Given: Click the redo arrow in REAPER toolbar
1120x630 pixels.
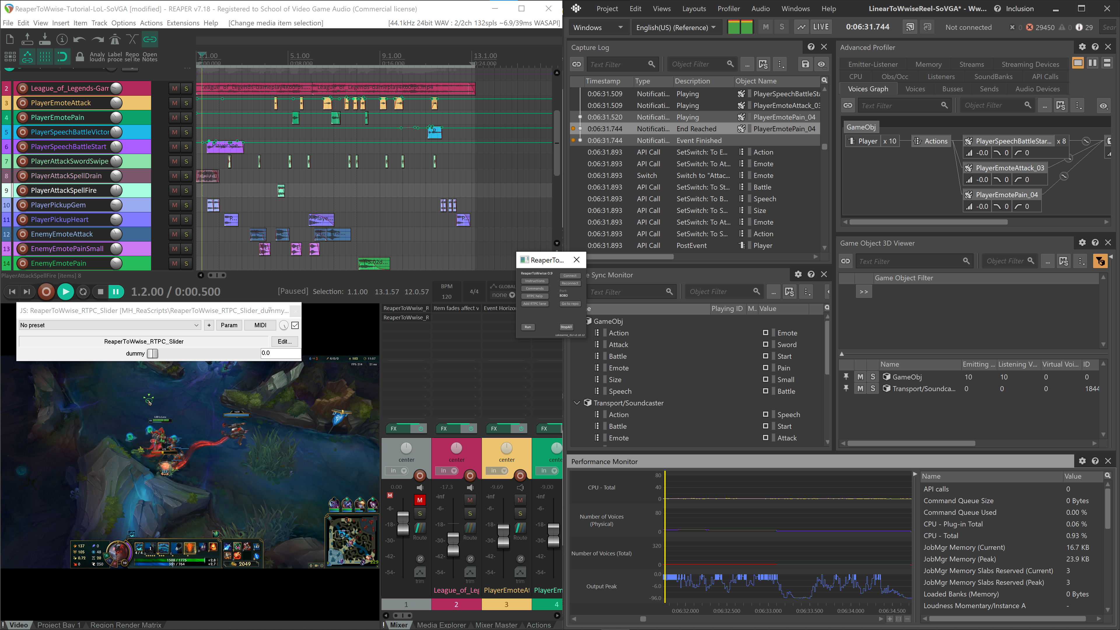Looking at the screenshot, I should click(97, 40).
